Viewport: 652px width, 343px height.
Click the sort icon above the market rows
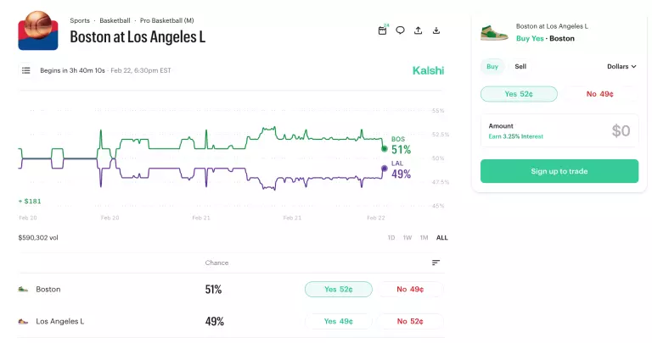tap(436, 263)
